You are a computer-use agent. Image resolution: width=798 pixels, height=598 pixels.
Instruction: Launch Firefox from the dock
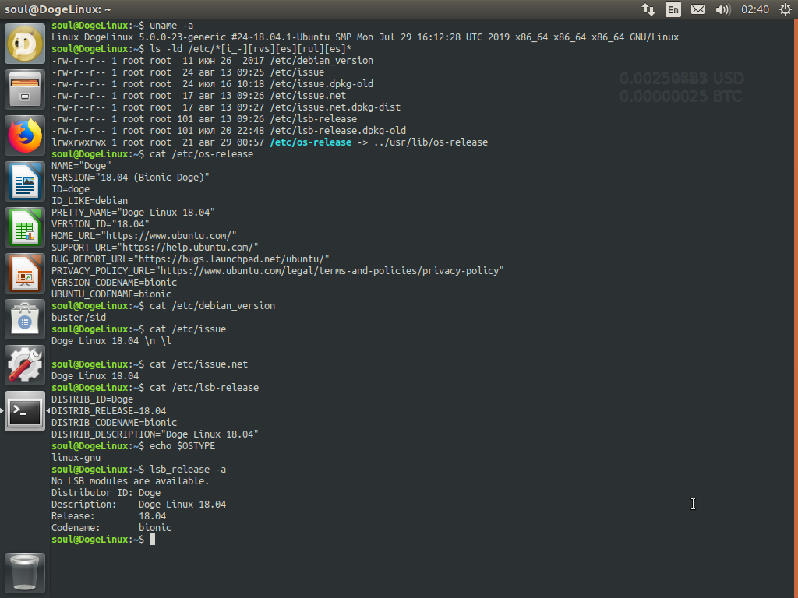pos(24,135)
